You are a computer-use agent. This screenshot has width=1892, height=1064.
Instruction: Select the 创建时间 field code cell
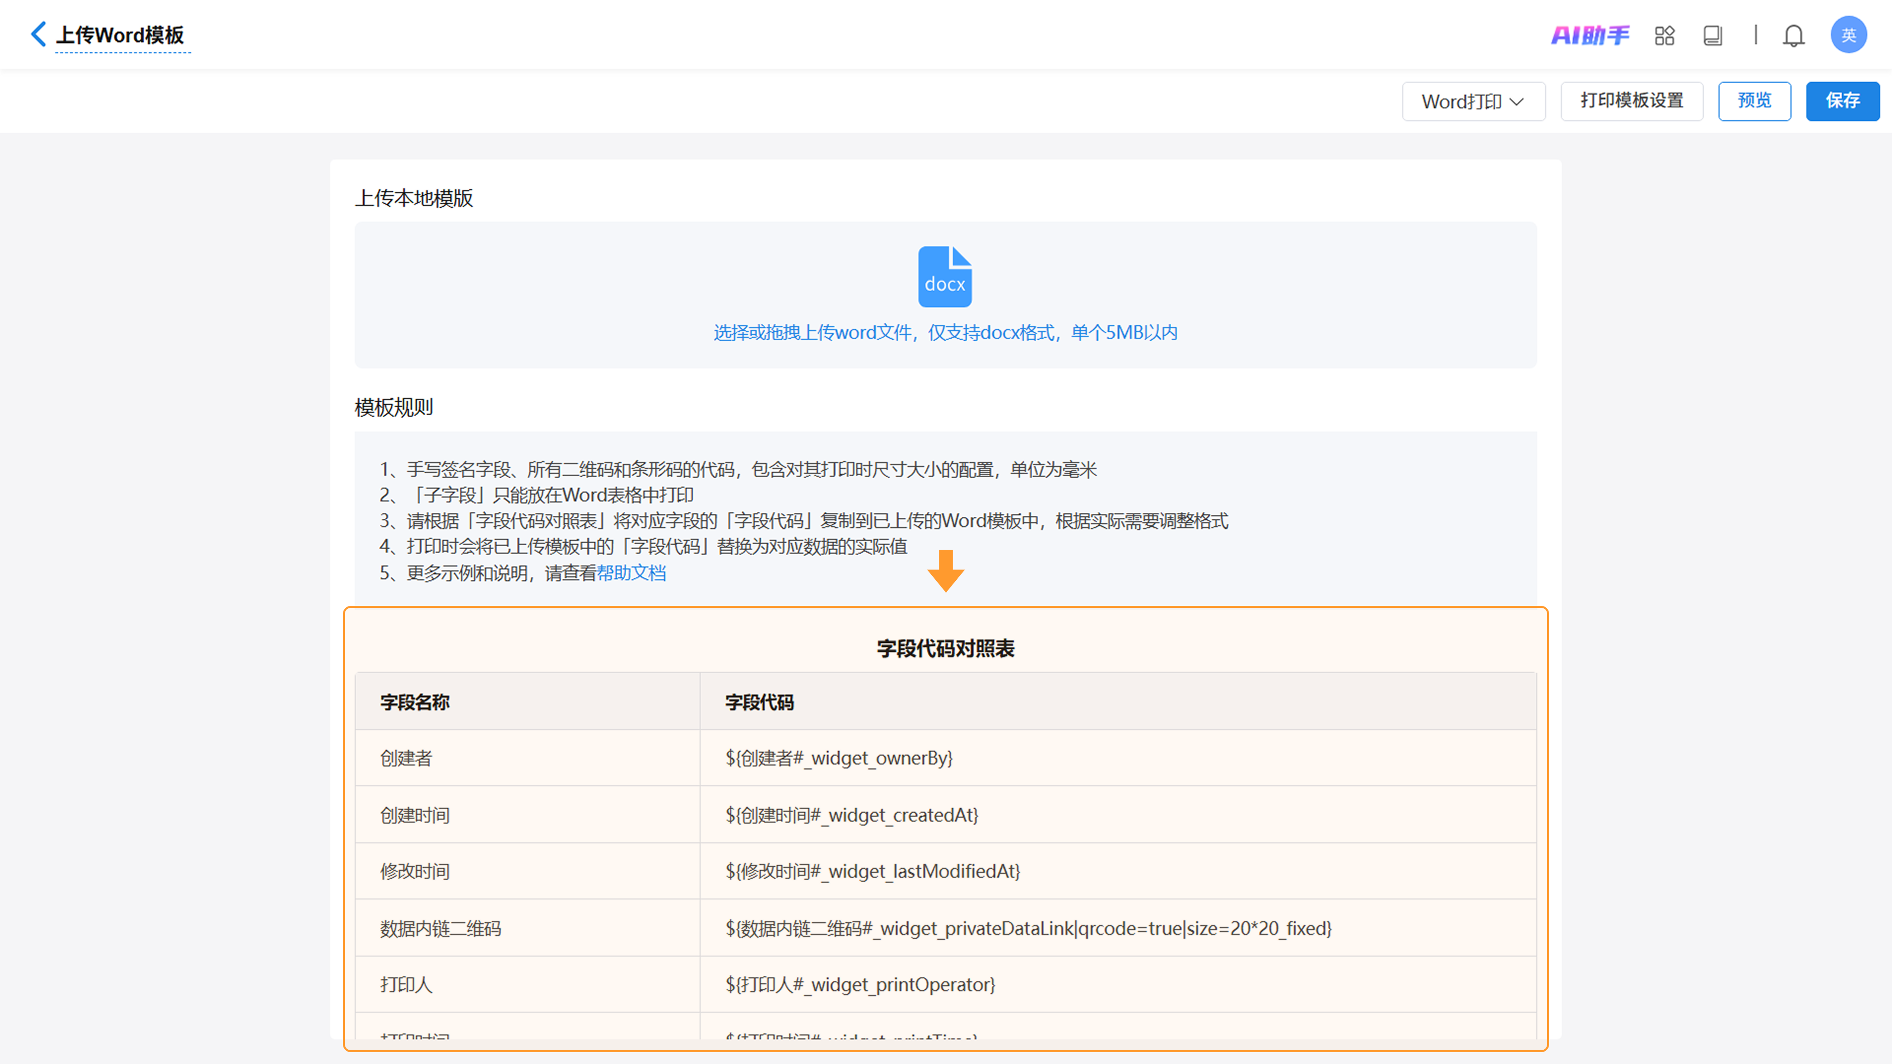(x=851, y=815)
